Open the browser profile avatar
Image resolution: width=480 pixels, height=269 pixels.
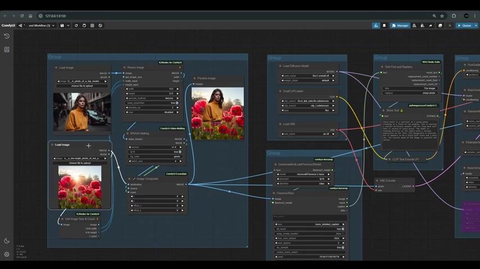pos(466,16)
